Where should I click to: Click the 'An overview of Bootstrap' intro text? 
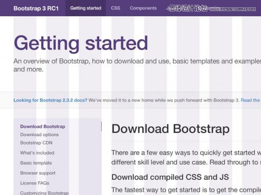[x=137, y=65]
